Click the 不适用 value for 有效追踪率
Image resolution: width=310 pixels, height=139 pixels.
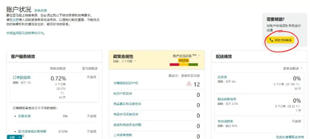pos(296,121)
